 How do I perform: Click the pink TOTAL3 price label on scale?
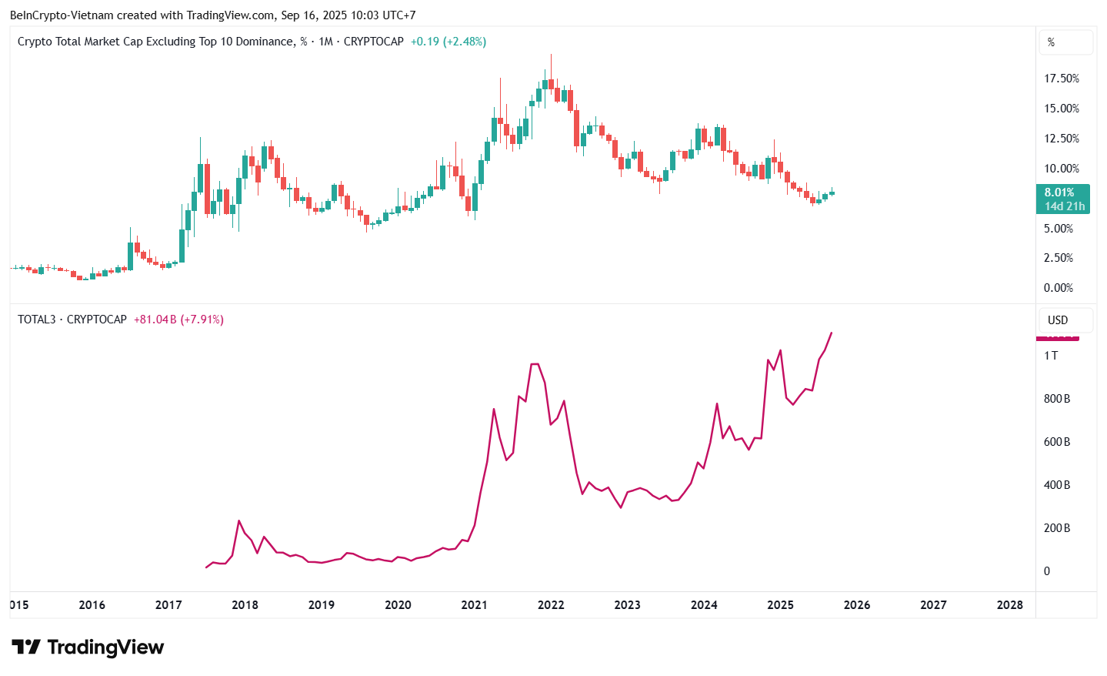click(1058, 338)
